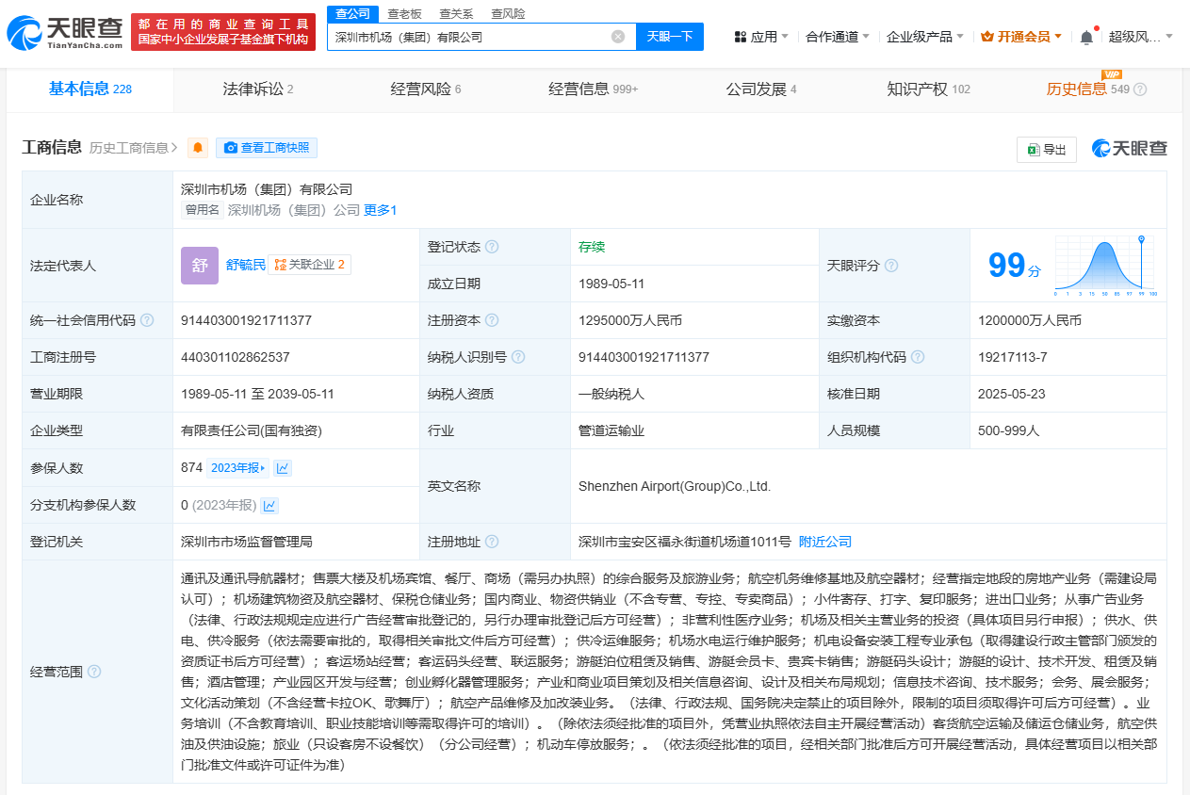This screenshot has width=1190, height=795.
Task: Switch to the 法律诉讼 tab
Action: click(x=257, y=89)
